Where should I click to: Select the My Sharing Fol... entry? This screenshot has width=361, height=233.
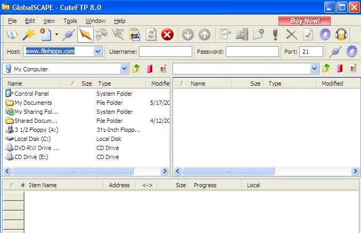point(31,112)
